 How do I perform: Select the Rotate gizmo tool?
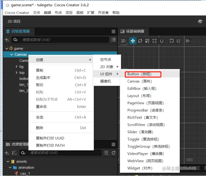coord(140,41)
